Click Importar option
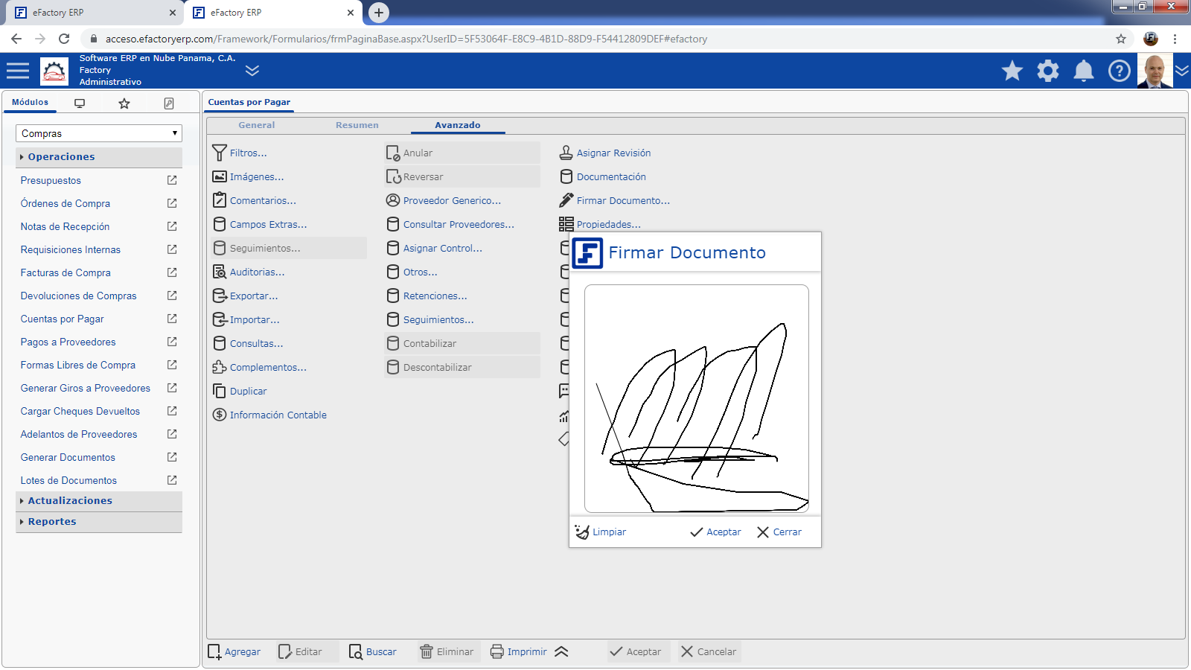This screenshot has width=1191, height=670. (246, 319)
